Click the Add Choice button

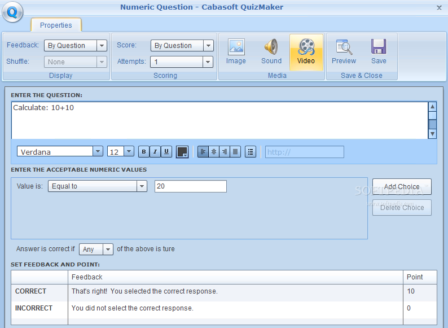(402, 187)
